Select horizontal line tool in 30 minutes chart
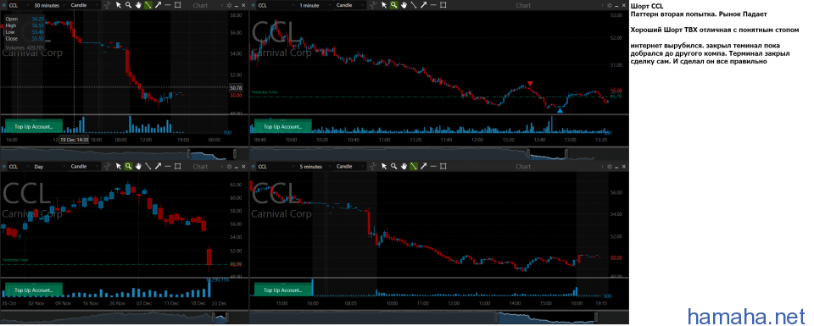 coord(168,5)
